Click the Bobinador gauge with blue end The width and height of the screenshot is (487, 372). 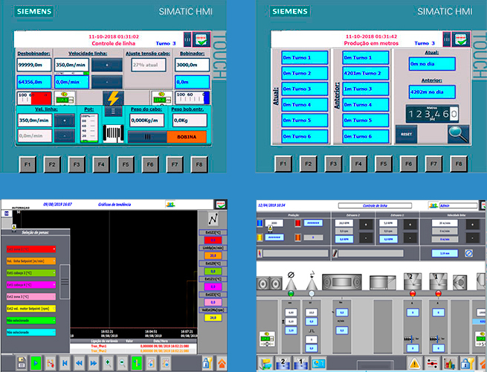[193, 98]
